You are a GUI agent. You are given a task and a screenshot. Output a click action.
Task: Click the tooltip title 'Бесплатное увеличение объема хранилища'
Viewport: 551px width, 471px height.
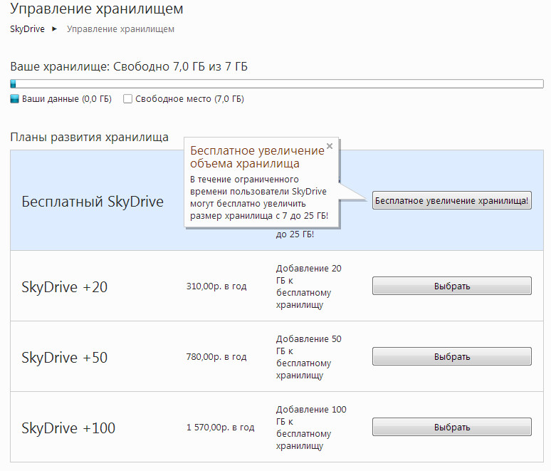[257, 157]
